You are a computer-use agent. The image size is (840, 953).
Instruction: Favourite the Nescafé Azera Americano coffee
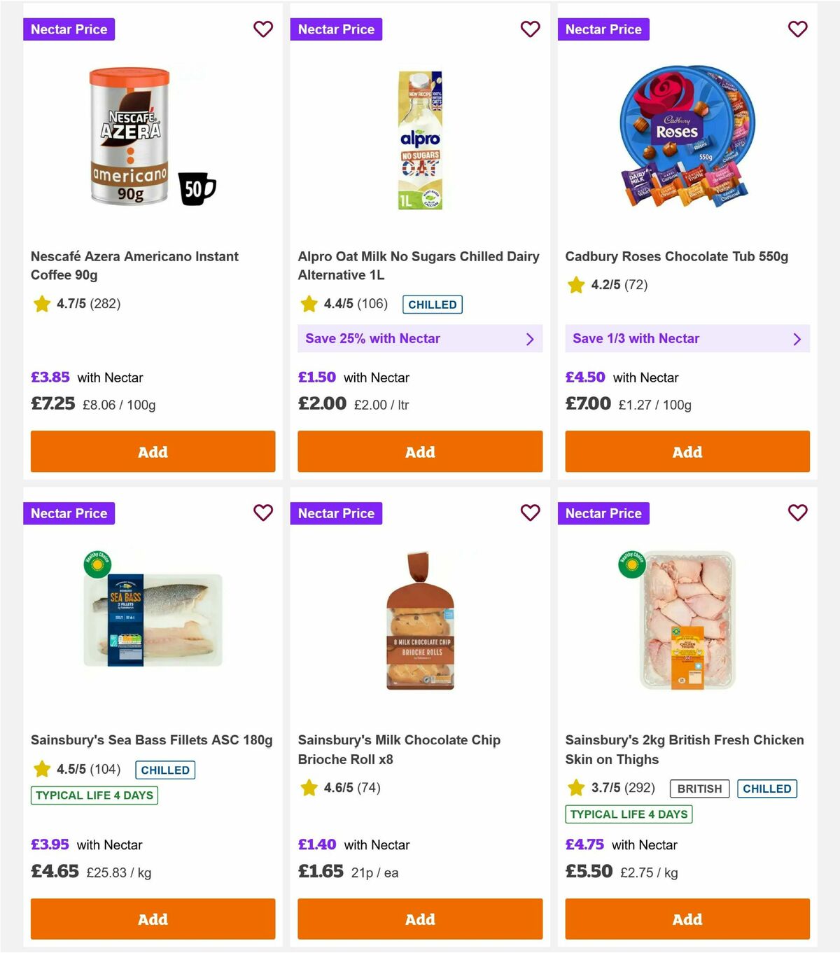click(x=263, y=29)
